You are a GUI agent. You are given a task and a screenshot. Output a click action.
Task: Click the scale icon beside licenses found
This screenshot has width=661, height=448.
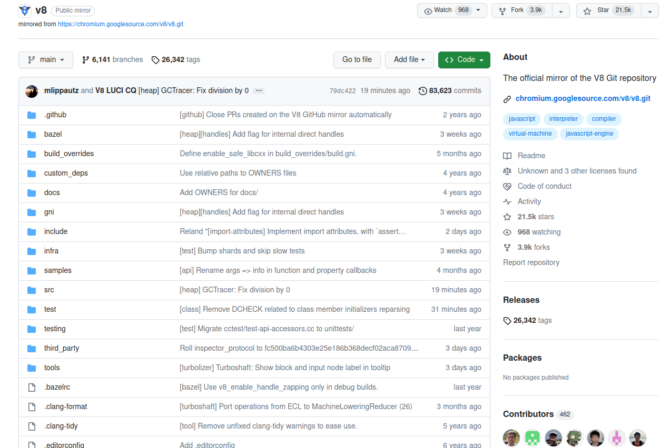coord(507,171)
